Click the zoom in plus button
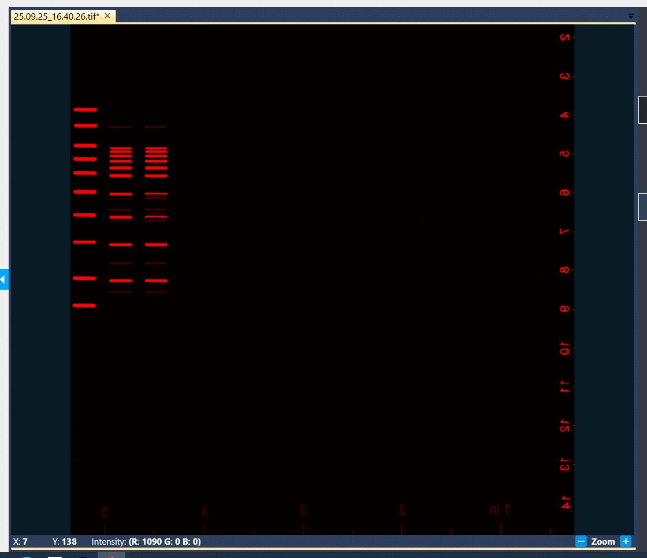 625,542
